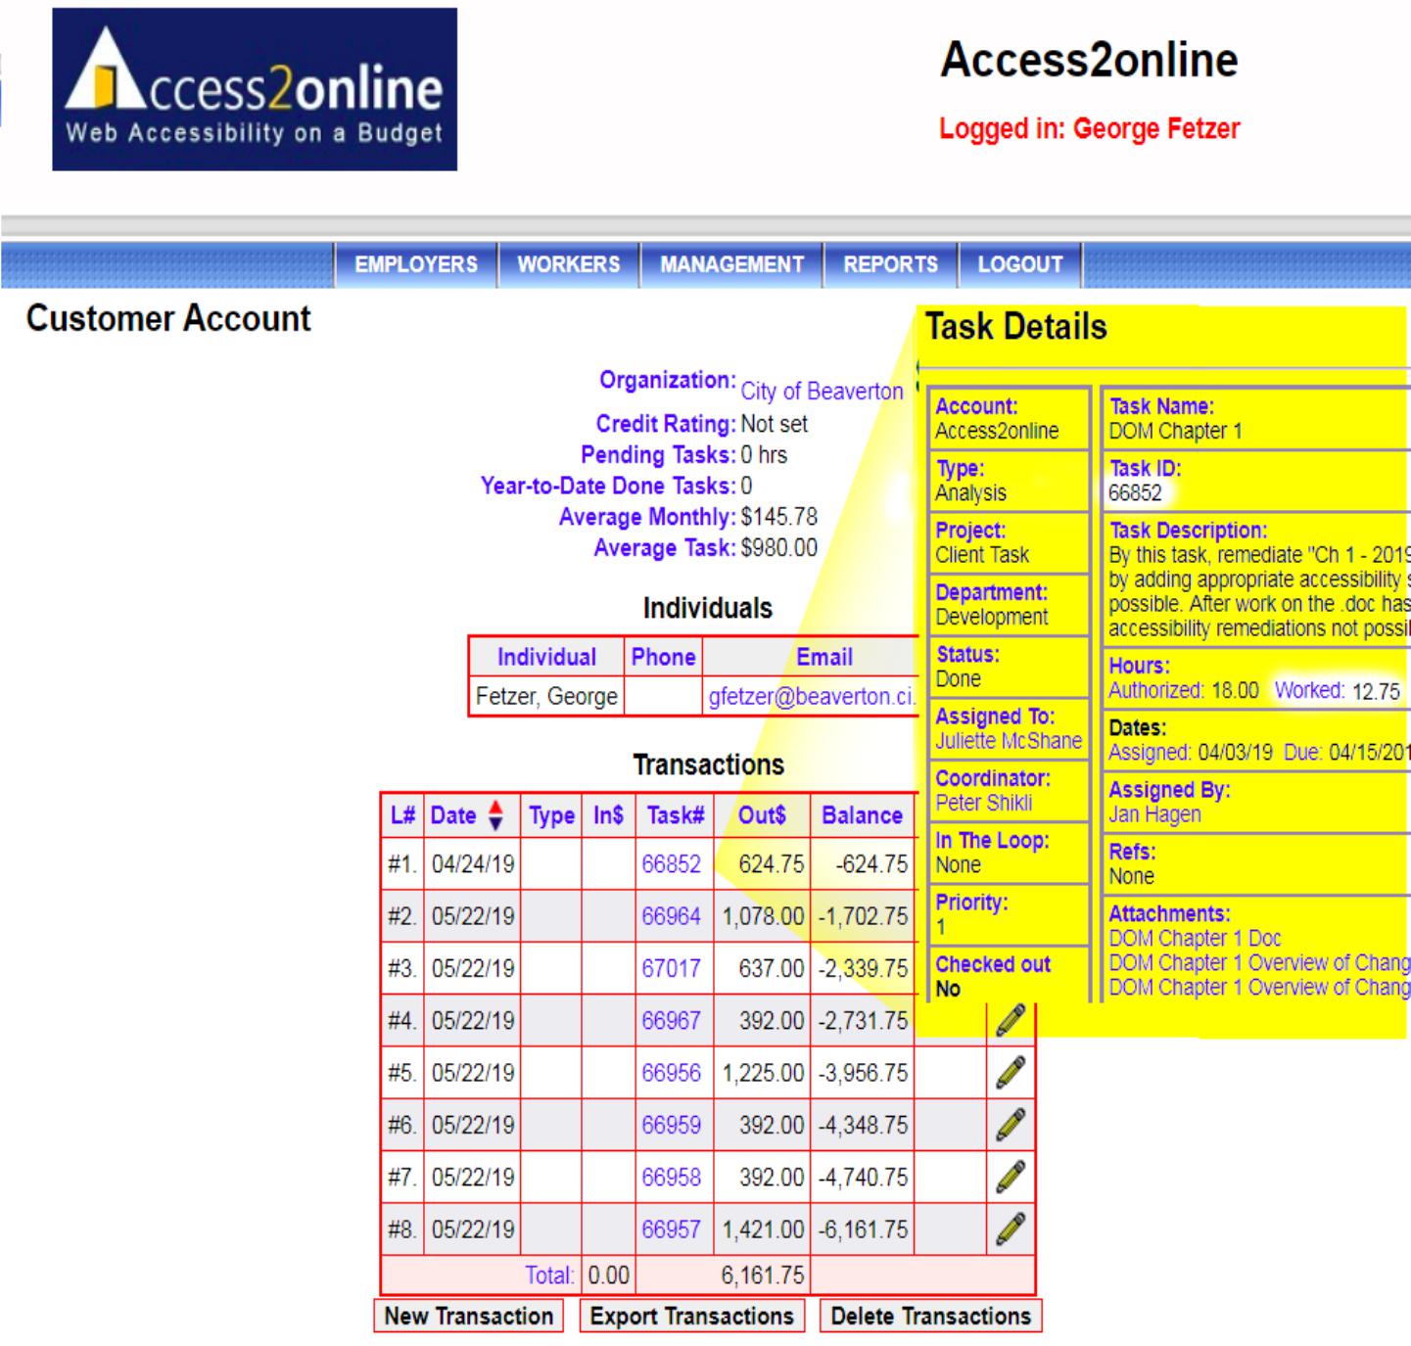
Task: Click the pencil edit icon in row #4
Action: (1010, 1021)
